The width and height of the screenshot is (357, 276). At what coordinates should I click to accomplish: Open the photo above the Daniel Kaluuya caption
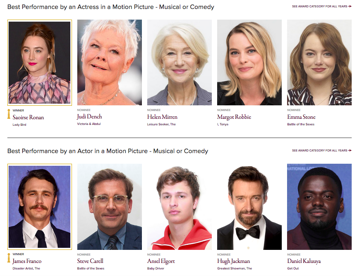click(319, 207)
